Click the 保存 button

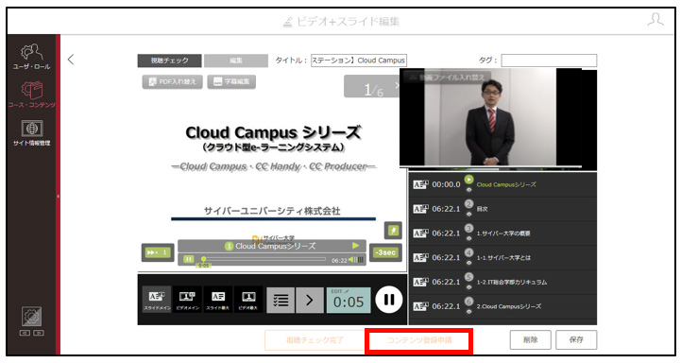point(576,339)
